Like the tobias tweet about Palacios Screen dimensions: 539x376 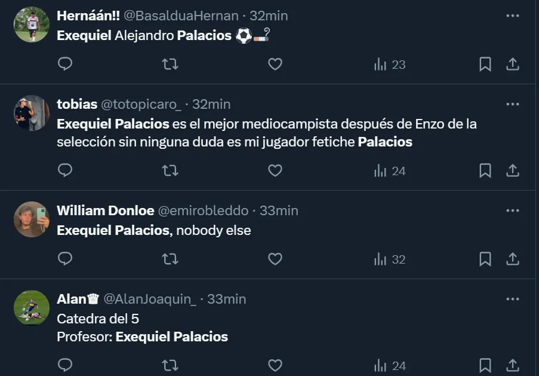pos(275,170)
